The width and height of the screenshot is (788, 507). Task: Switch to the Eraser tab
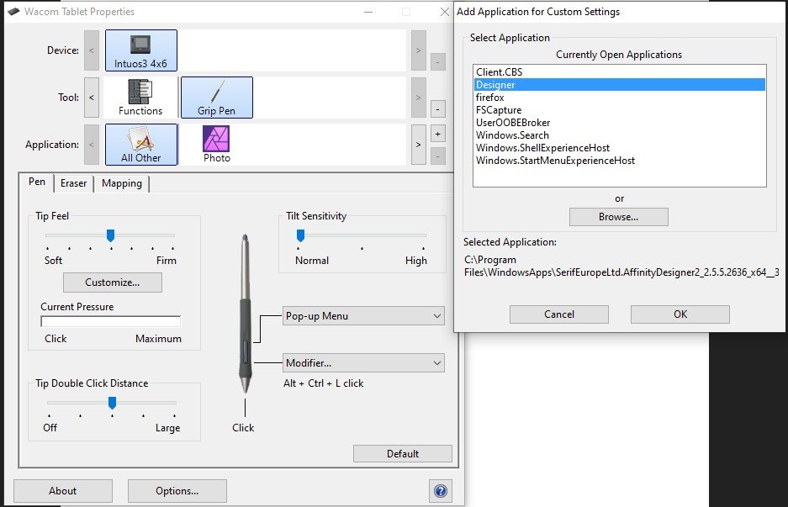(x=73, y=183)
